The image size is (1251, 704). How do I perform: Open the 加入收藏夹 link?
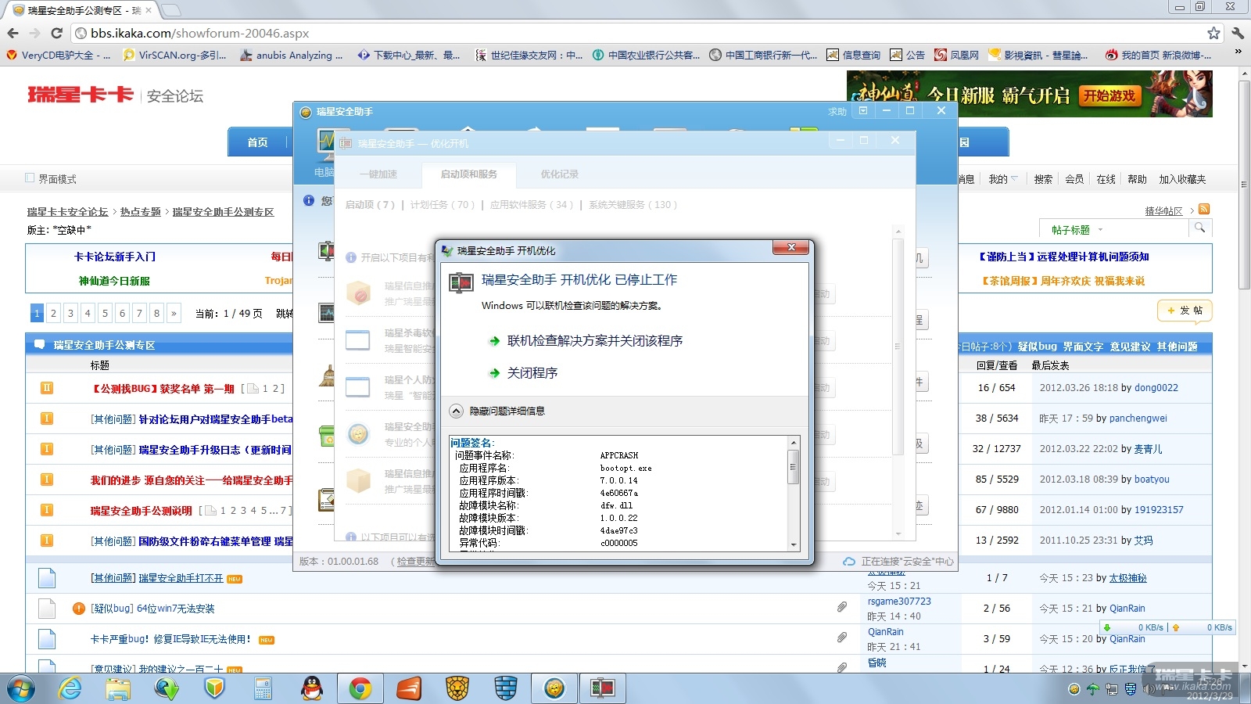coord(1182,179)
